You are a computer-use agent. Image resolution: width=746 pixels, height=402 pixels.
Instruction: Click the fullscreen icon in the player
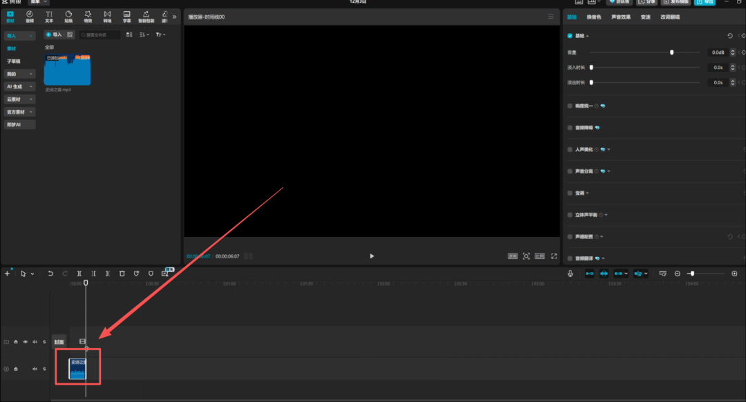point(553,256)
